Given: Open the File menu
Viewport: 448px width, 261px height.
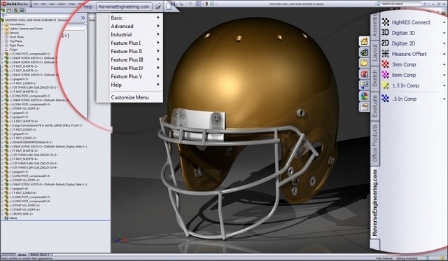Looking at the screenshot, I should pos(36,4).
